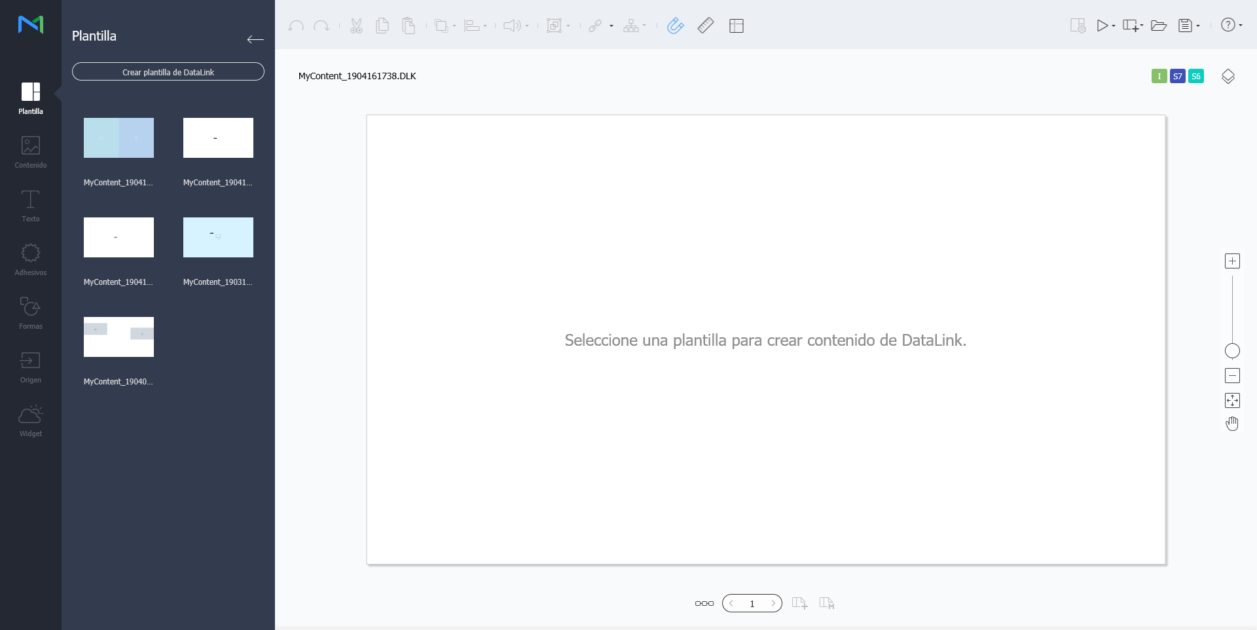The width and height of the screenshot is (1257, 630).
Task: Zoom in with the plus button
Action: click(x=1232, y=261)
